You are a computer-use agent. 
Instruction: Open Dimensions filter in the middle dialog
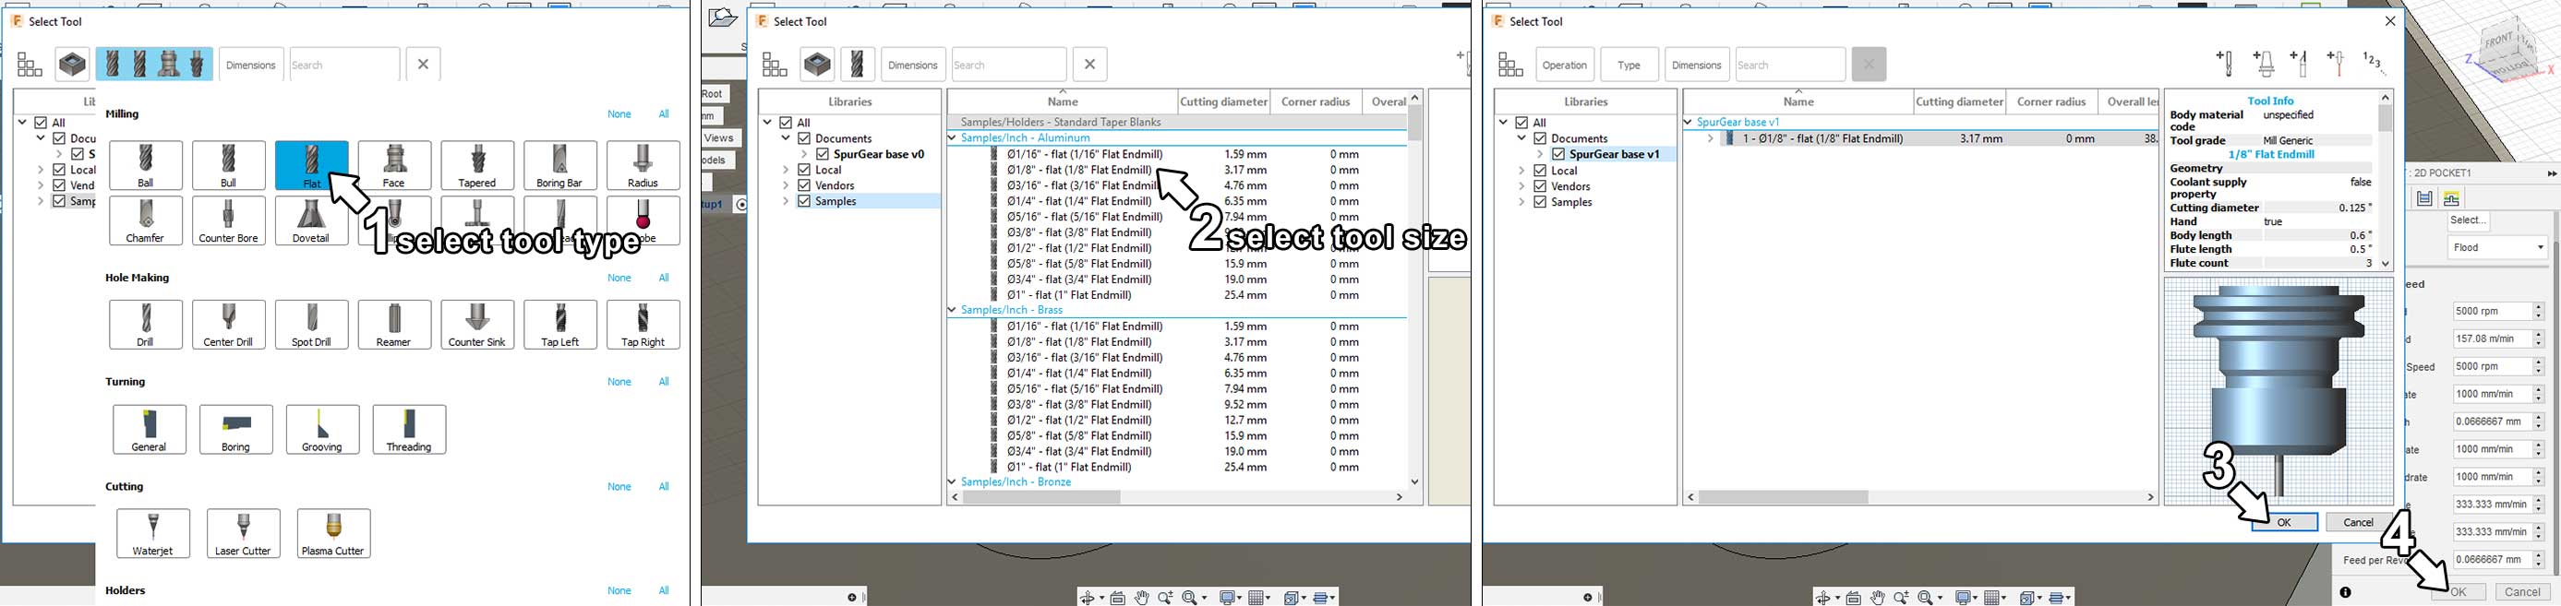click(913, 65)
